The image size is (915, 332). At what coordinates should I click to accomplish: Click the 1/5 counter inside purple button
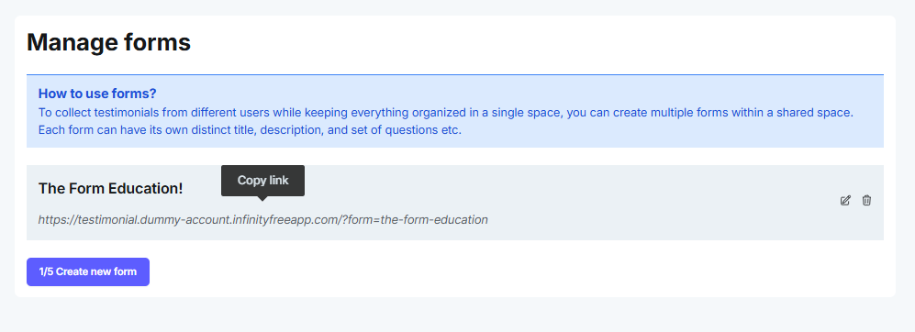pyautogui.click(x=46, y=271)
